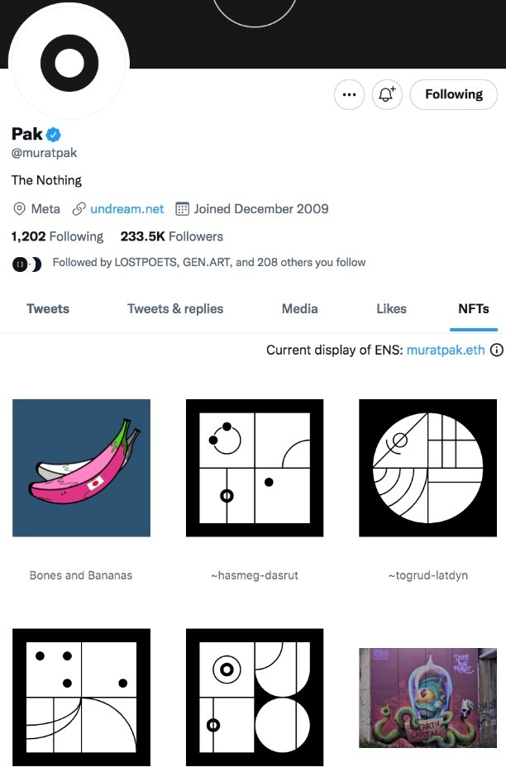
Task: Switch to the NFTs tab
Action: pyautogui.click(x=473, y=308)
